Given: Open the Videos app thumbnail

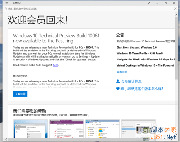Looking at the screenshot, I should (138, 129).
